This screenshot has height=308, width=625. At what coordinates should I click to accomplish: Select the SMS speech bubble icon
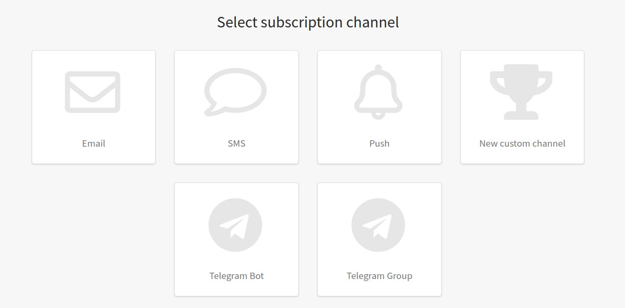coord(235,92)
